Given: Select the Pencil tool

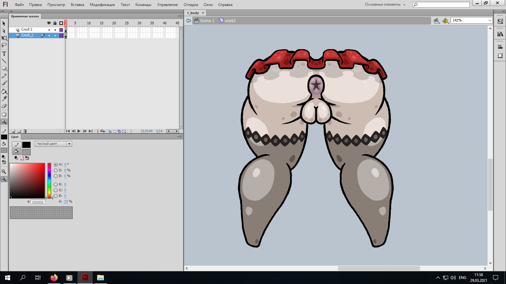Looking at the screenshot, I should tap(4, 76).
